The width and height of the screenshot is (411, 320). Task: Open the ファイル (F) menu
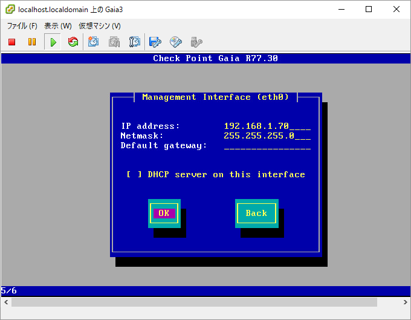coord(22,25)
